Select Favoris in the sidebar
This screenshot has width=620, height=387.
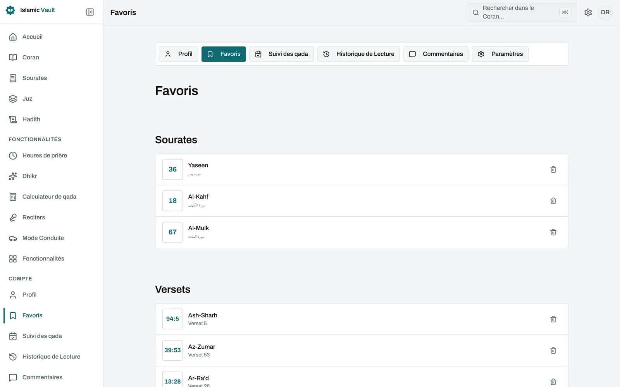51,315
